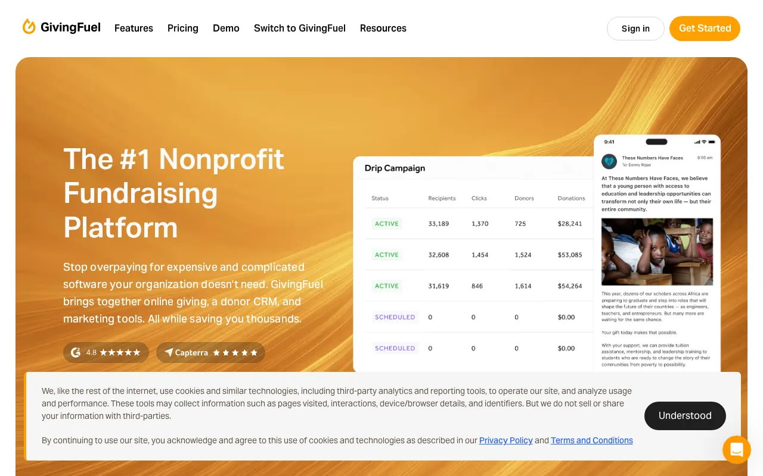Click the Sign in button
The image size is (763, 476).
(635, 29)
